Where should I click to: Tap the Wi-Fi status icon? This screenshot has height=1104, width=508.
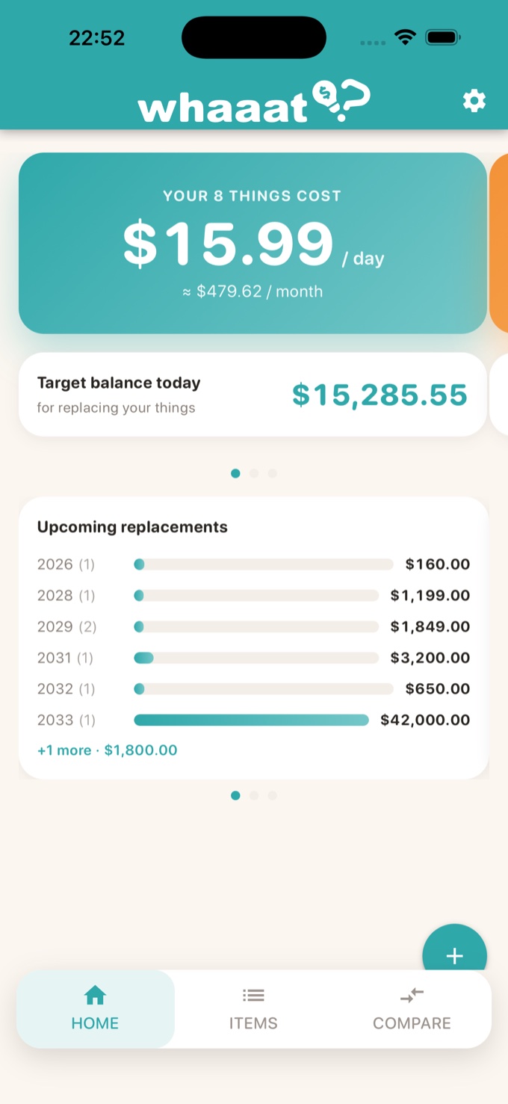pyautogui.click(x=406, y=37)
